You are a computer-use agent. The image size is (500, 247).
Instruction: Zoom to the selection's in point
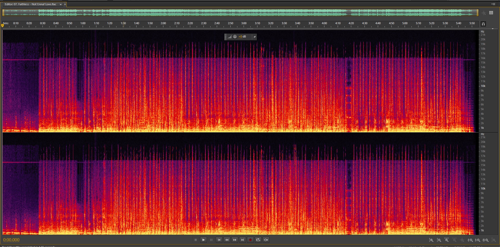pyautogui.click(x=470, y=240)
